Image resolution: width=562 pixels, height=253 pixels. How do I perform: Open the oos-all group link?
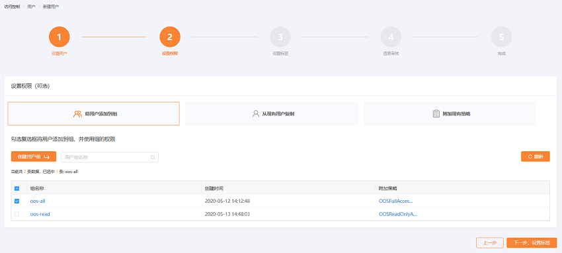38,201
